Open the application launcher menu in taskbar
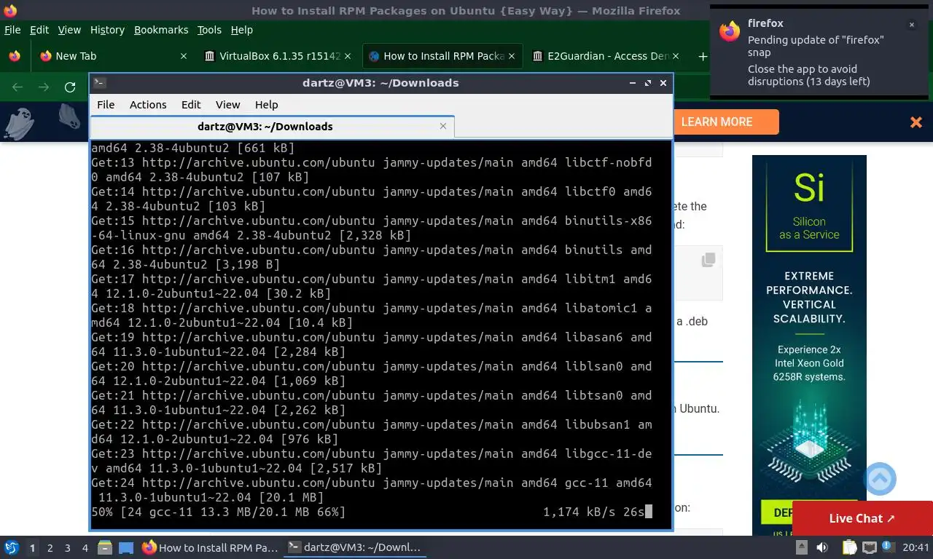Image resolution: width=933 pixels, height=559 pixels. pos(12,547)
